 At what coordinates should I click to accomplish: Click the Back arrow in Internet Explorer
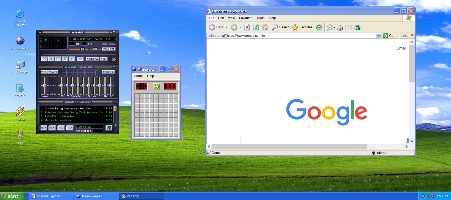pyautogui.click(x=212, y=27)
